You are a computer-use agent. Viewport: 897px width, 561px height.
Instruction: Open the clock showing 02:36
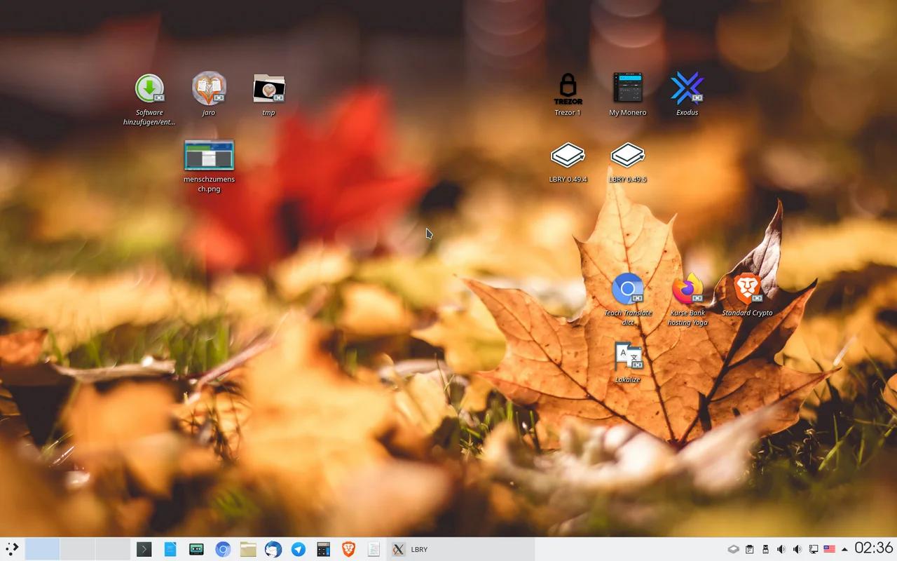[x=874, y=548]
